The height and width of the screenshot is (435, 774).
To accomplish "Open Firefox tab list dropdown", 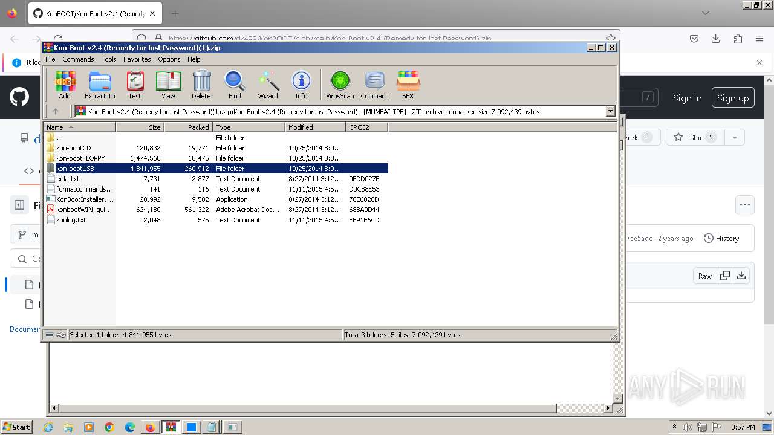I will (706, 13).
